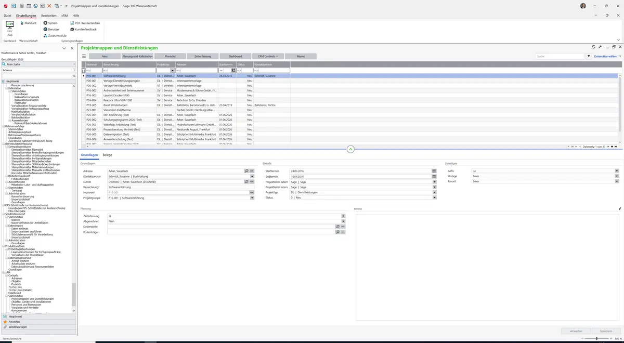Click the search magnifier for Kunde field
Viewport: 624px width, 343px height.
click(246, 182)
